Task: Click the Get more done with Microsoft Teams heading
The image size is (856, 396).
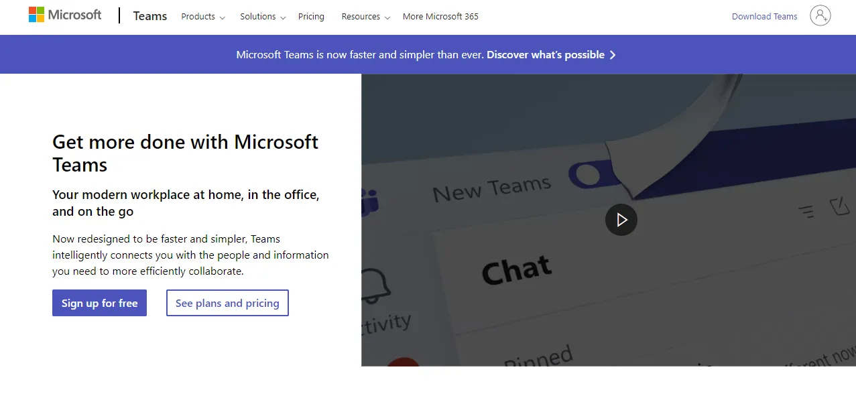Action: pos(186,153)
